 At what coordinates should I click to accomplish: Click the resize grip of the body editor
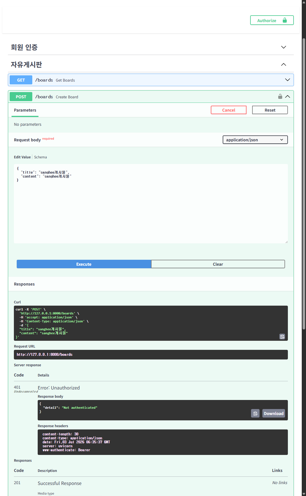[286, 242]
